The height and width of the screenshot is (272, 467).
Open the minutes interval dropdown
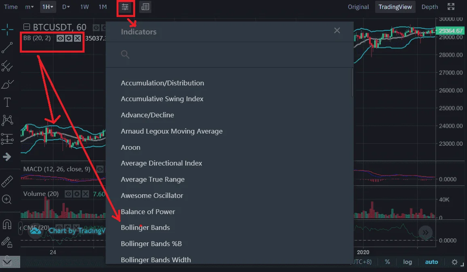[x=29, y=7]
